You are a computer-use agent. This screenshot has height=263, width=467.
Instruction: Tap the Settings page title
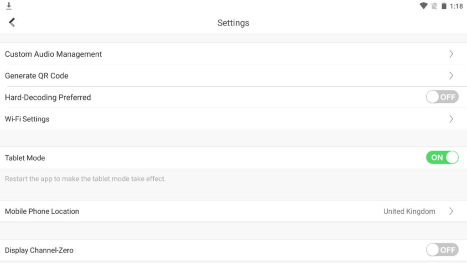pyautogui.click(x=233, y=23)
